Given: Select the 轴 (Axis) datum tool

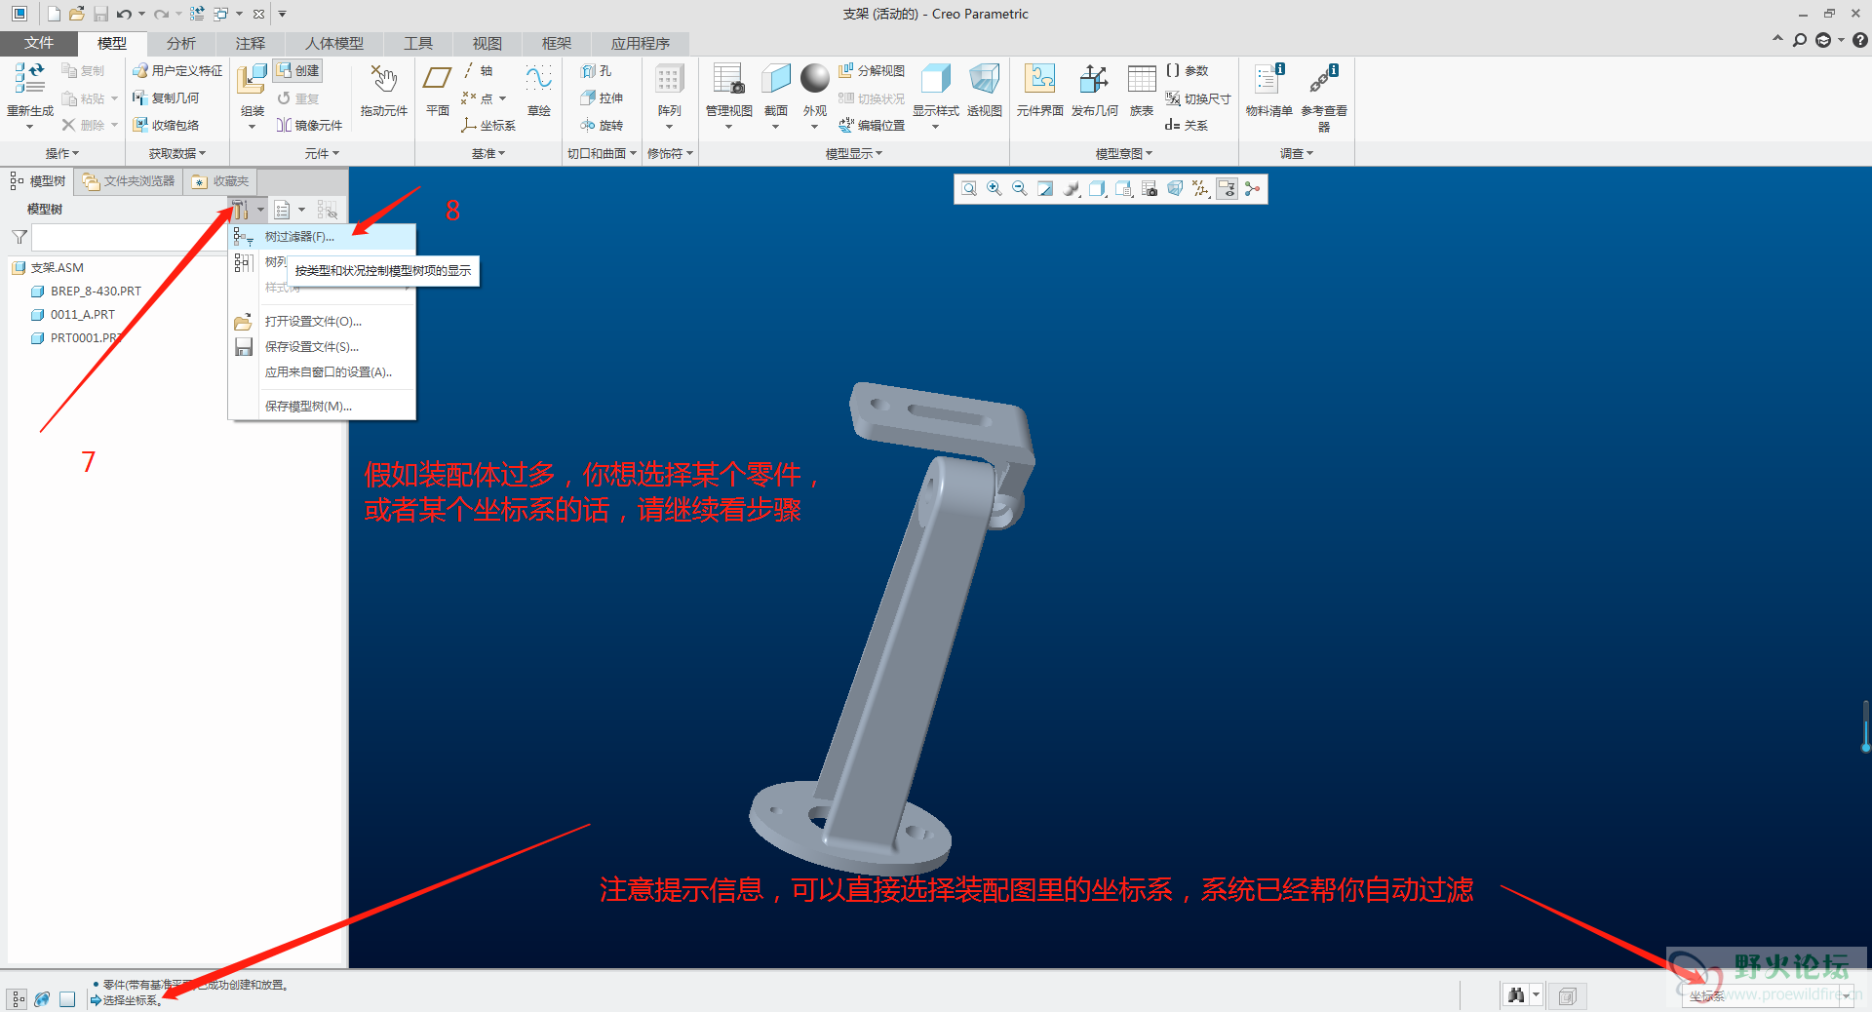Looking at the screenshot, I should click(477, 70).
